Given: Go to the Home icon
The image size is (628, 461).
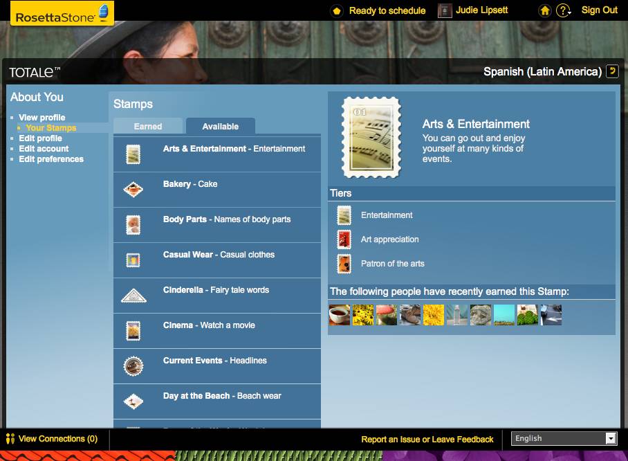Looking at the screenshot, I should click(545, 10).
